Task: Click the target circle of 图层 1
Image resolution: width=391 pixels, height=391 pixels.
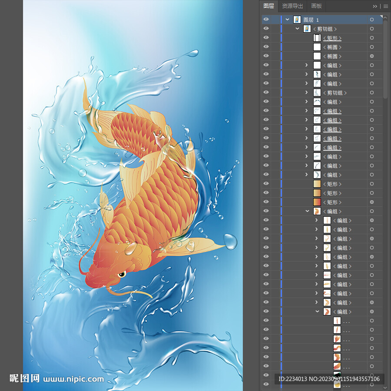Action: point(371,20)
